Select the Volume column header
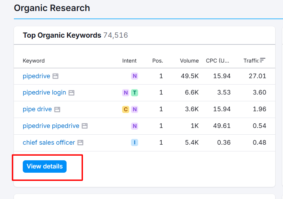 [189, 61]
